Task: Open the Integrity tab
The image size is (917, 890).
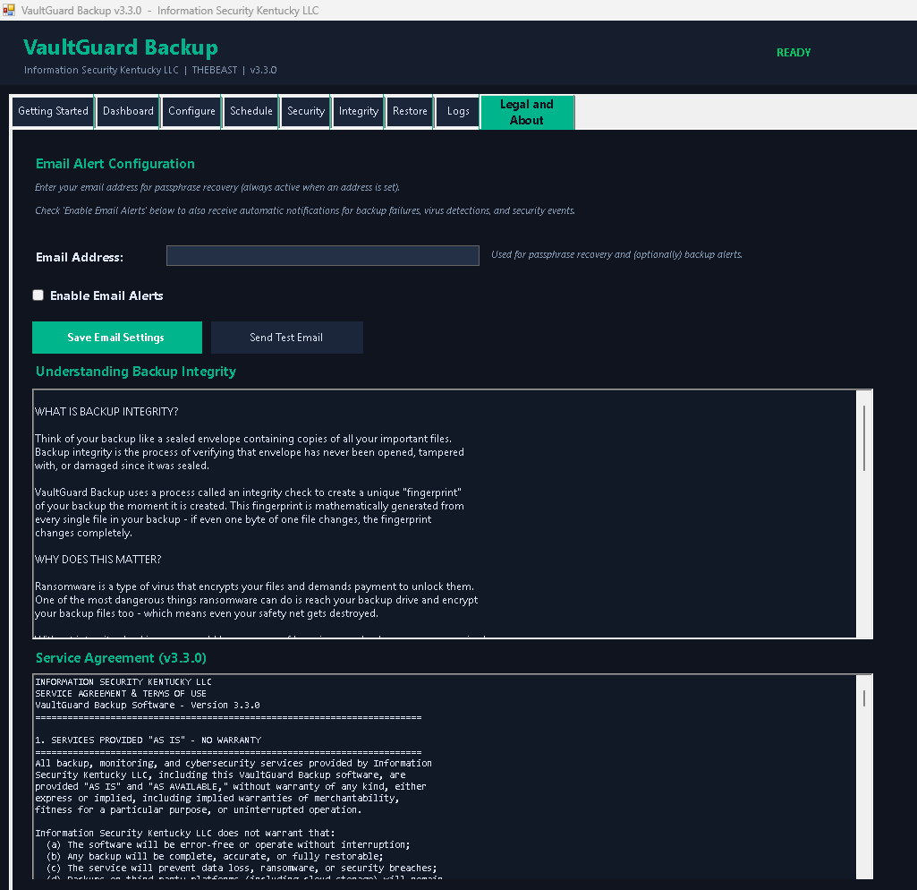Action: (359, 111)
